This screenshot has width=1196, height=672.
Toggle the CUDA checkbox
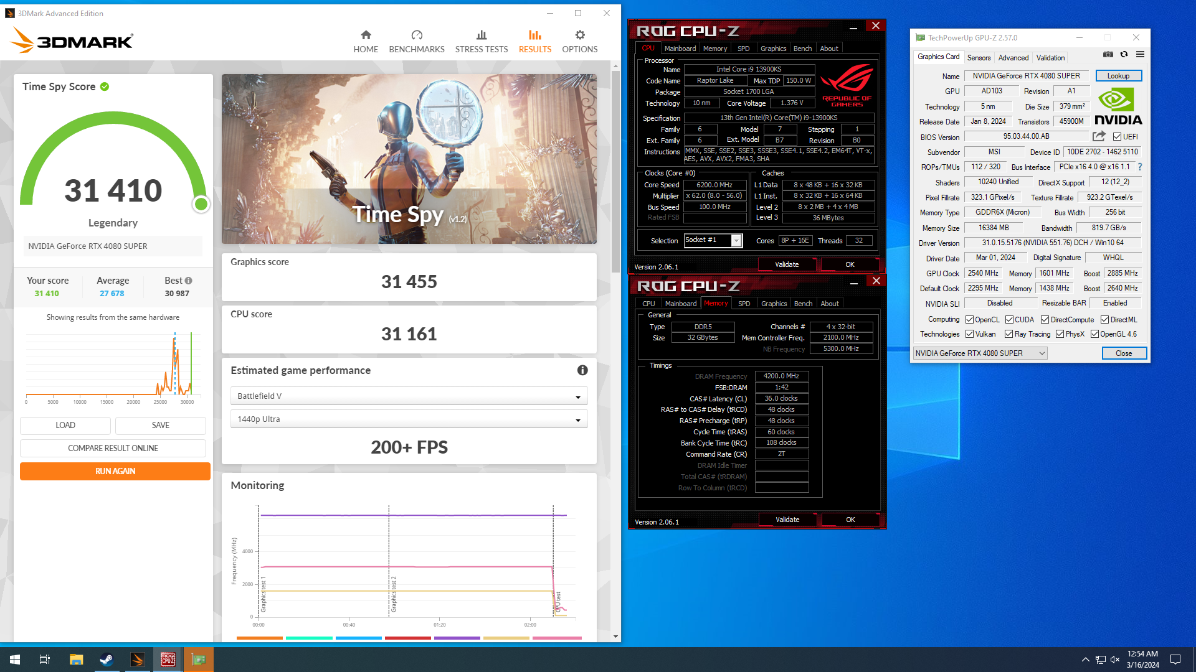pyautogui.click(x=1009, y=320)
